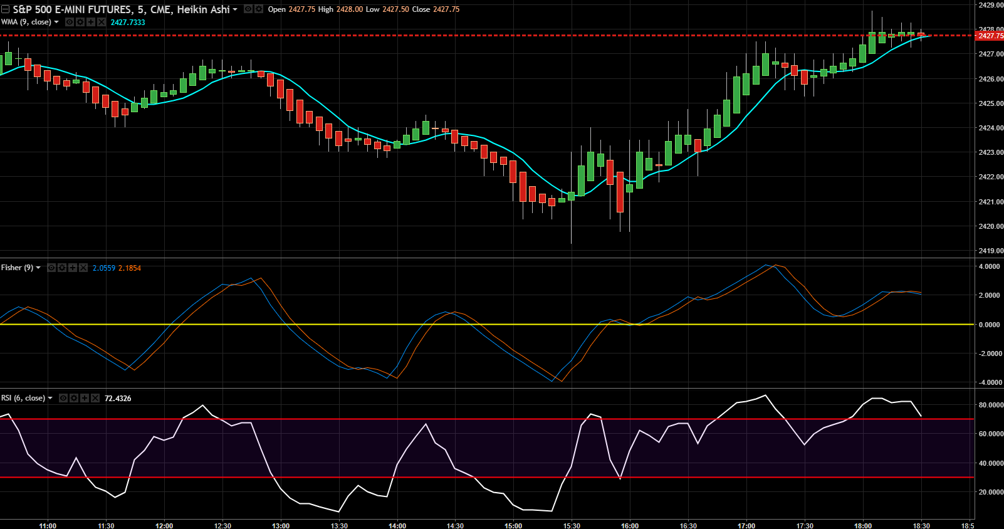Screen dimensions: 1004x529
Task: Click the 16:00 time axis label
Action: click(630, 525)
